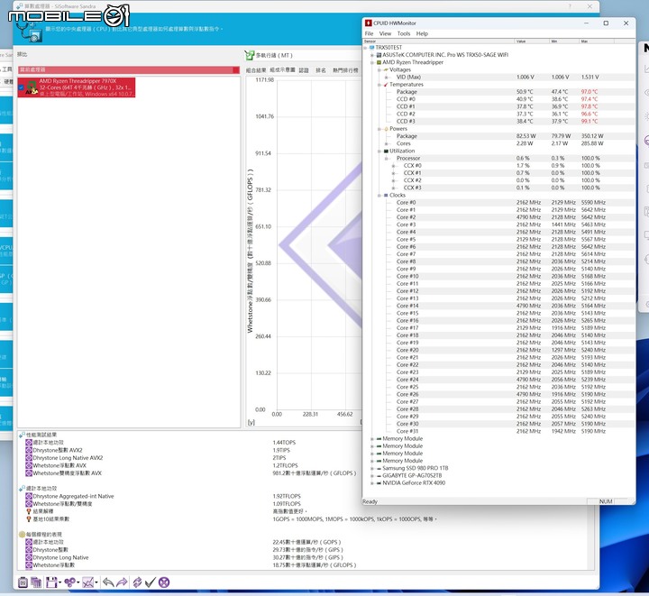
Task: Click the motherboard icon beside ASUSTeK COMPUTER INC.
Action: (379, 55)
